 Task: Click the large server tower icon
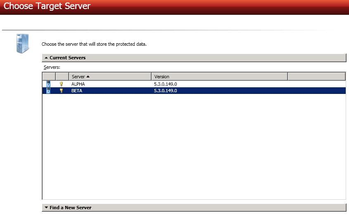pyautogui.click(x=22, y=44)
